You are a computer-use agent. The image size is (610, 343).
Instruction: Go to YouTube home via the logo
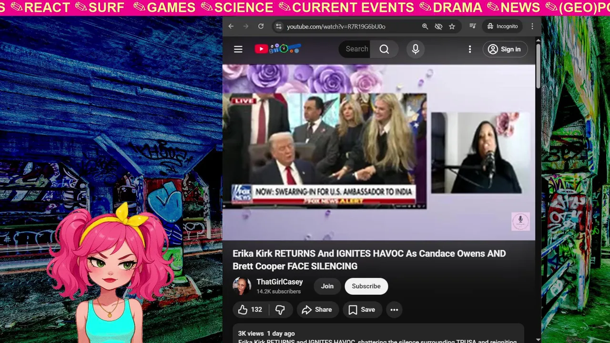278,49
